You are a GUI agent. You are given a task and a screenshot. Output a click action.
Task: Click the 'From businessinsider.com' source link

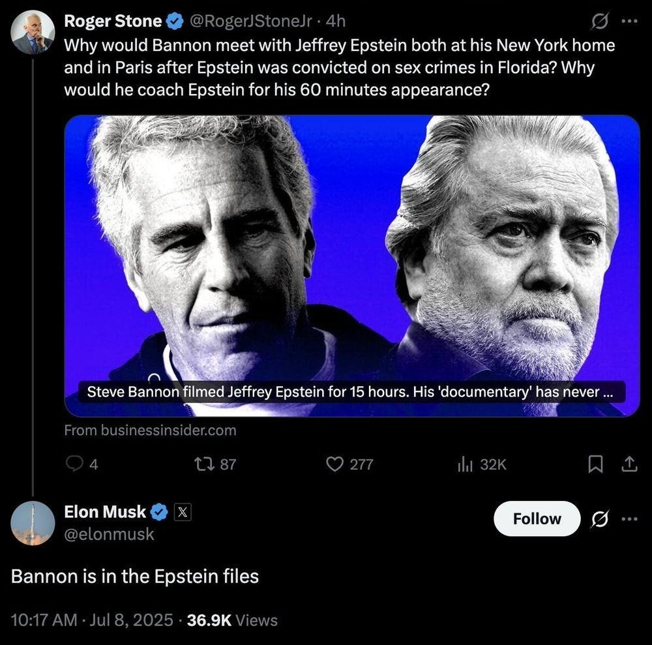150,430
